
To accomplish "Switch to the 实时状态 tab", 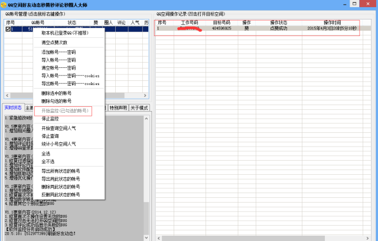I will coord(13,108).
